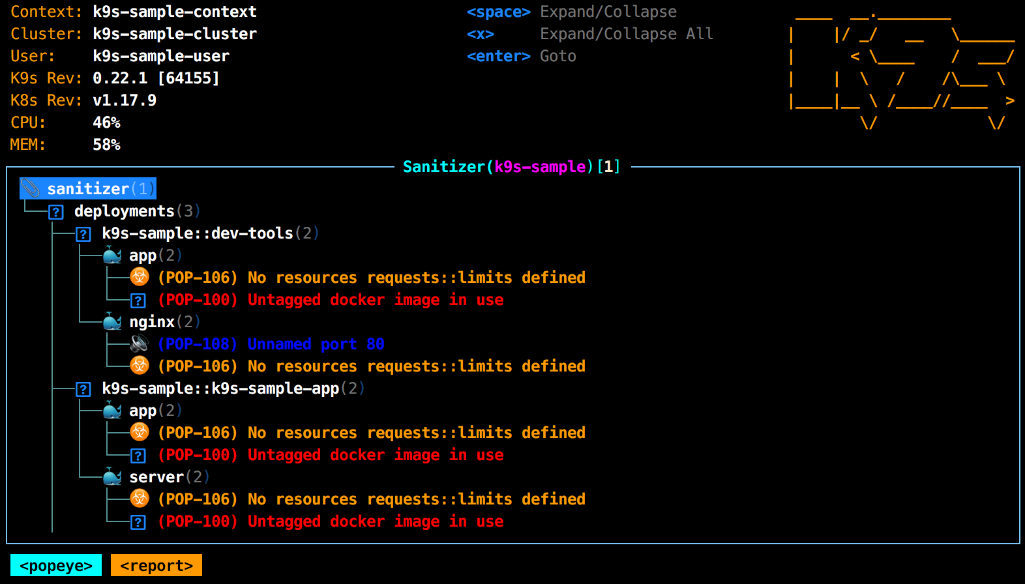
Task: Select dev-tools app 'No resources requests::limits defined'
Action: point(372,278)
